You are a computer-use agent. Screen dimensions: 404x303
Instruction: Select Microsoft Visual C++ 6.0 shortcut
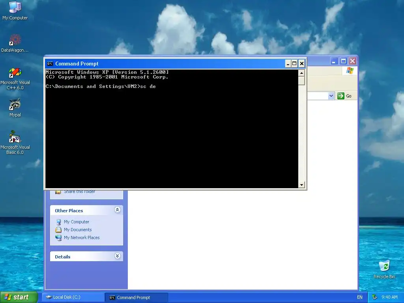pyautogui.click(x=15, y=79)
